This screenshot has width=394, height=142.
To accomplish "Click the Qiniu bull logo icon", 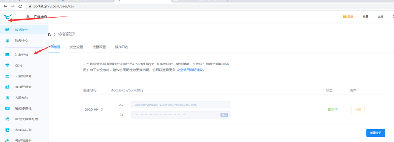I will 7,17.
